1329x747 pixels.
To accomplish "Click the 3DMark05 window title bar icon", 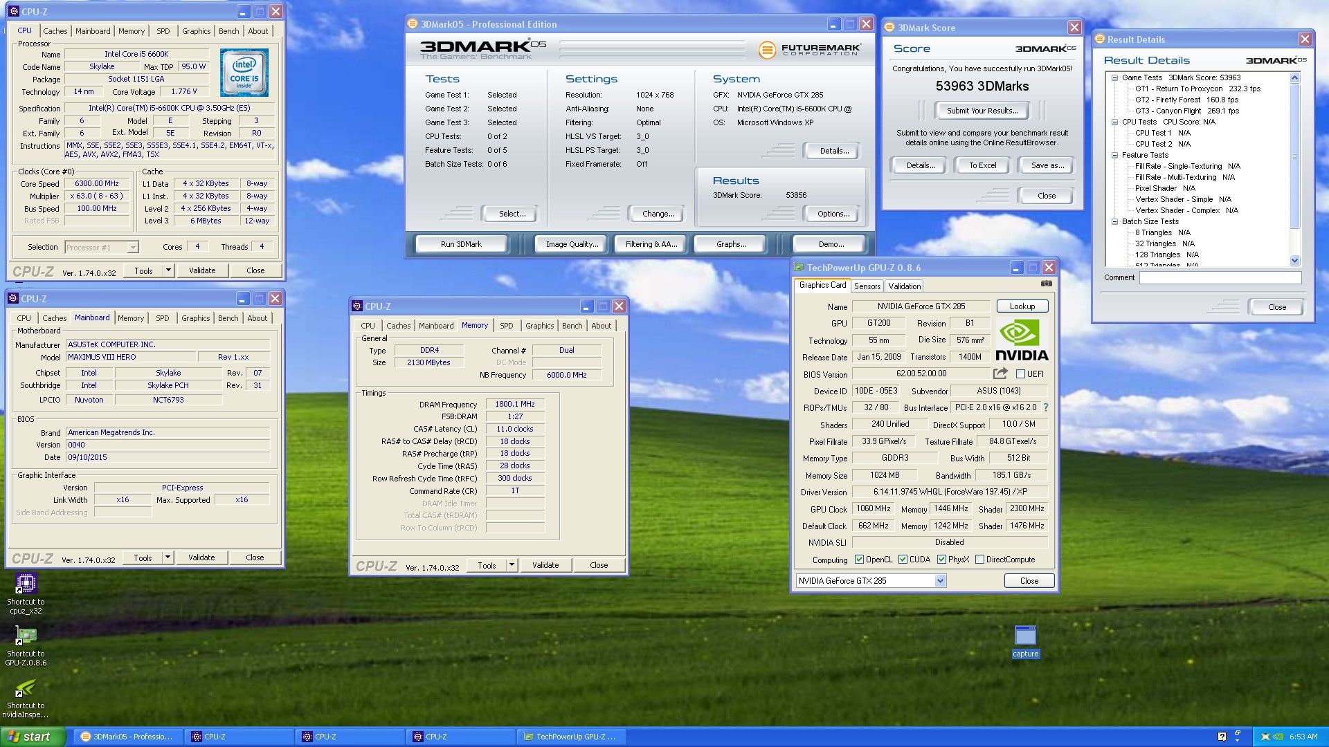I will coord(413,24).
